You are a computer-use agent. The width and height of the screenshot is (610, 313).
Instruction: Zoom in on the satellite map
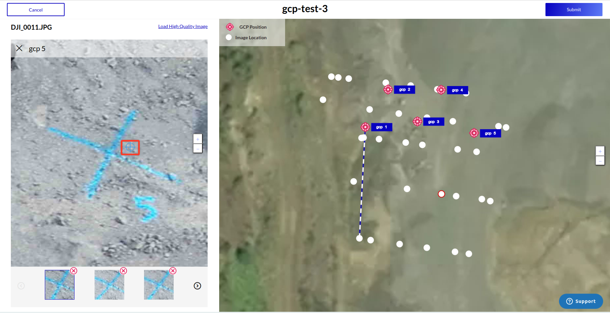pos(600,151)
